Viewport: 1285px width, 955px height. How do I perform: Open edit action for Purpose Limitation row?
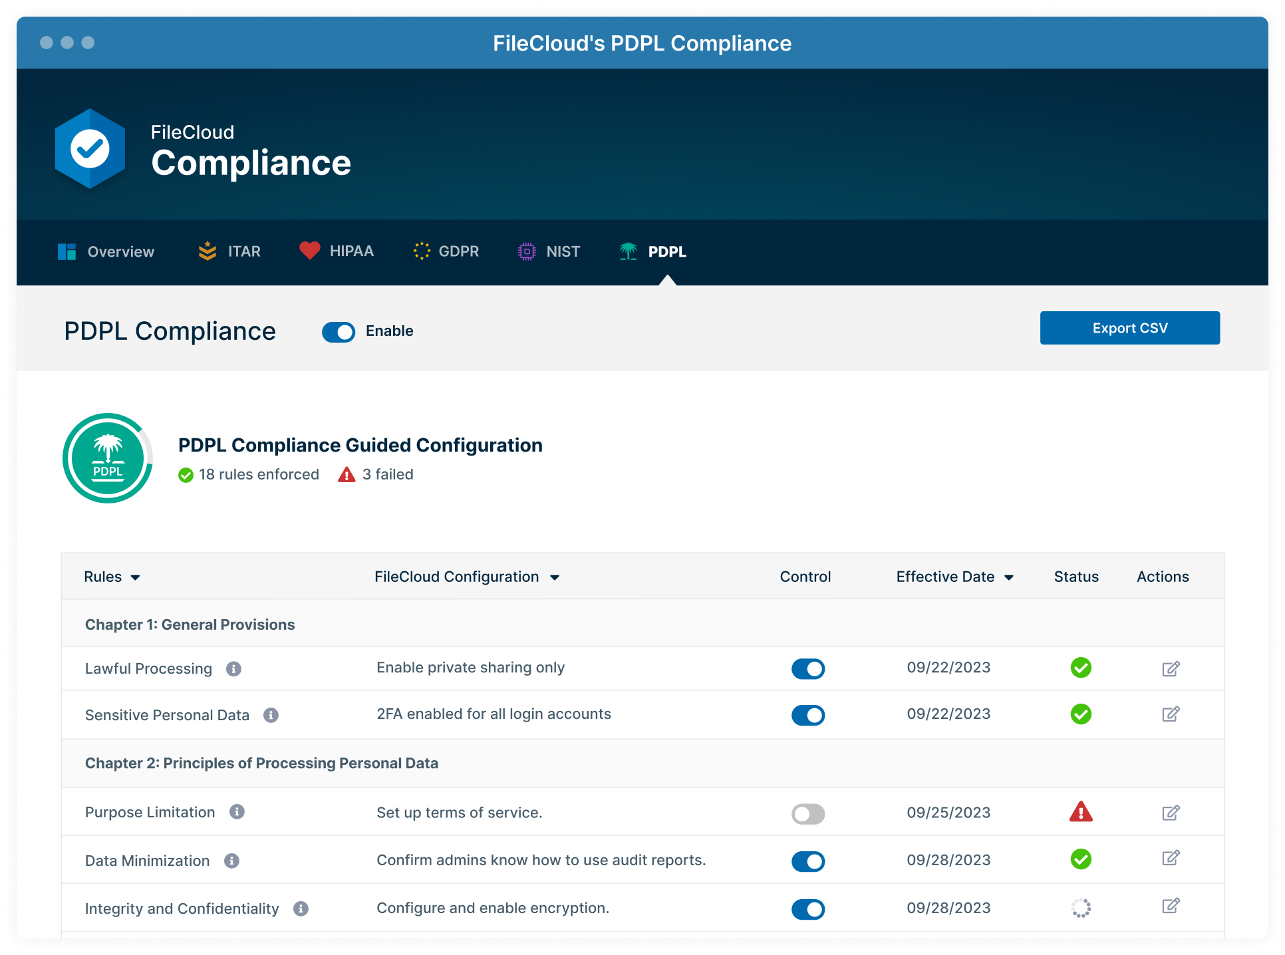coord(1171,813)
